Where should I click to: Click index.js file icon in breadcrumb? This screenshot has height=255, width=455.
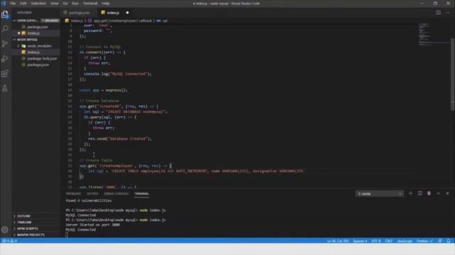pos(67,21)
